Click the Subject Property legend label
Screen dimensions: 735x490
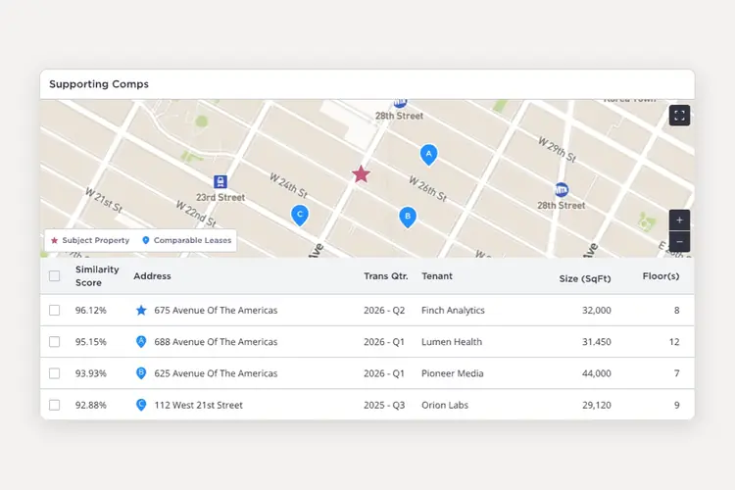(96, 240)
